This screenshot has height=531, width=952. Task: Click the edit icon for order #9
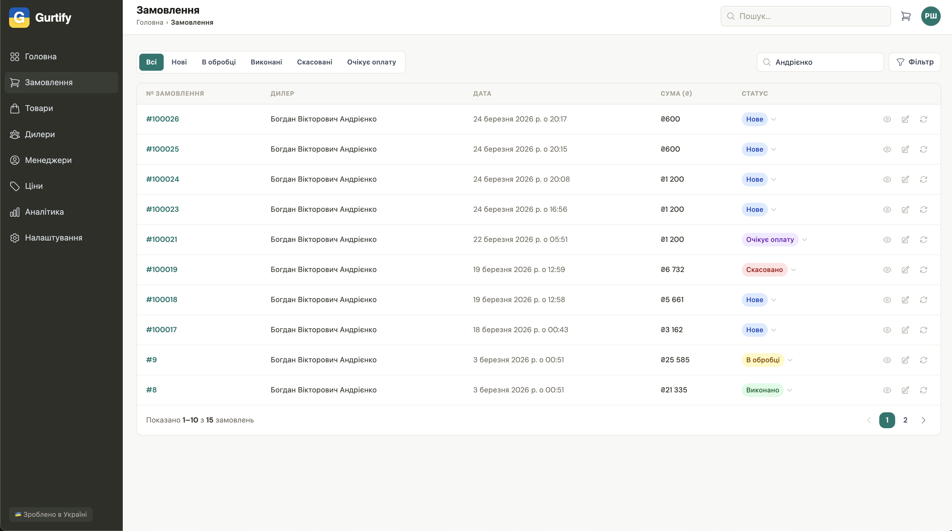point(905,360)
